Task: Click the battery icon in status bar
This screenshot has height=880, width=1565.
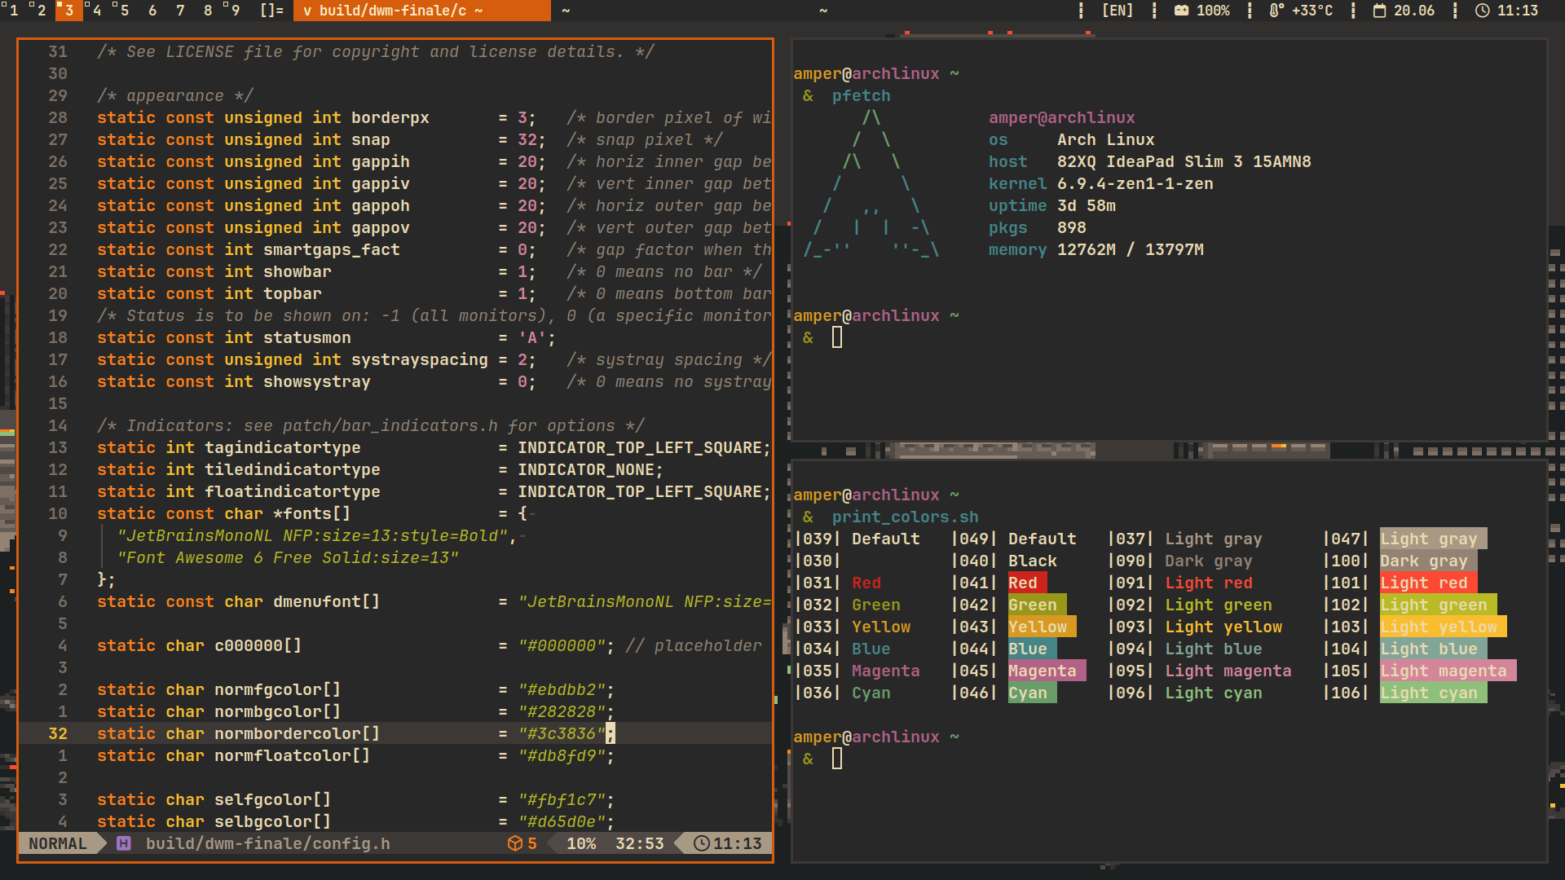Action: [x=1181, y=11]
